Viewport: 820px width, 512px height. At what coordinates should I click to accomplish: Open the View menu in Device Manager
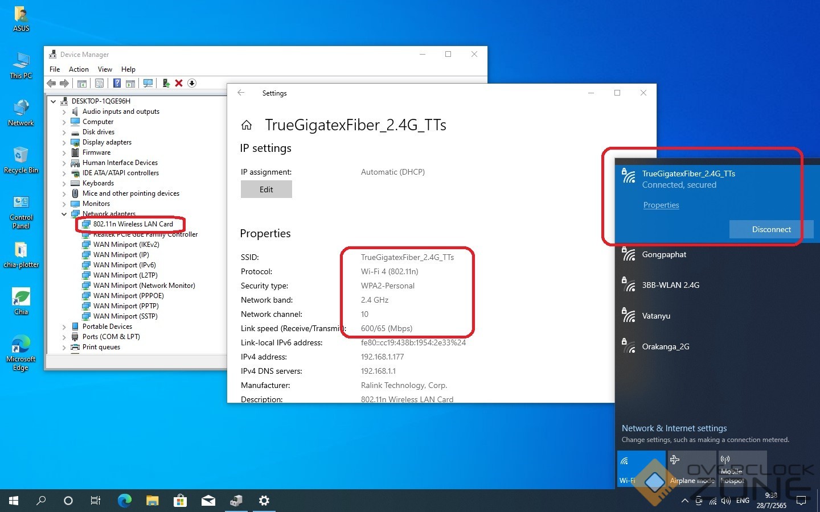click(105, 69)
